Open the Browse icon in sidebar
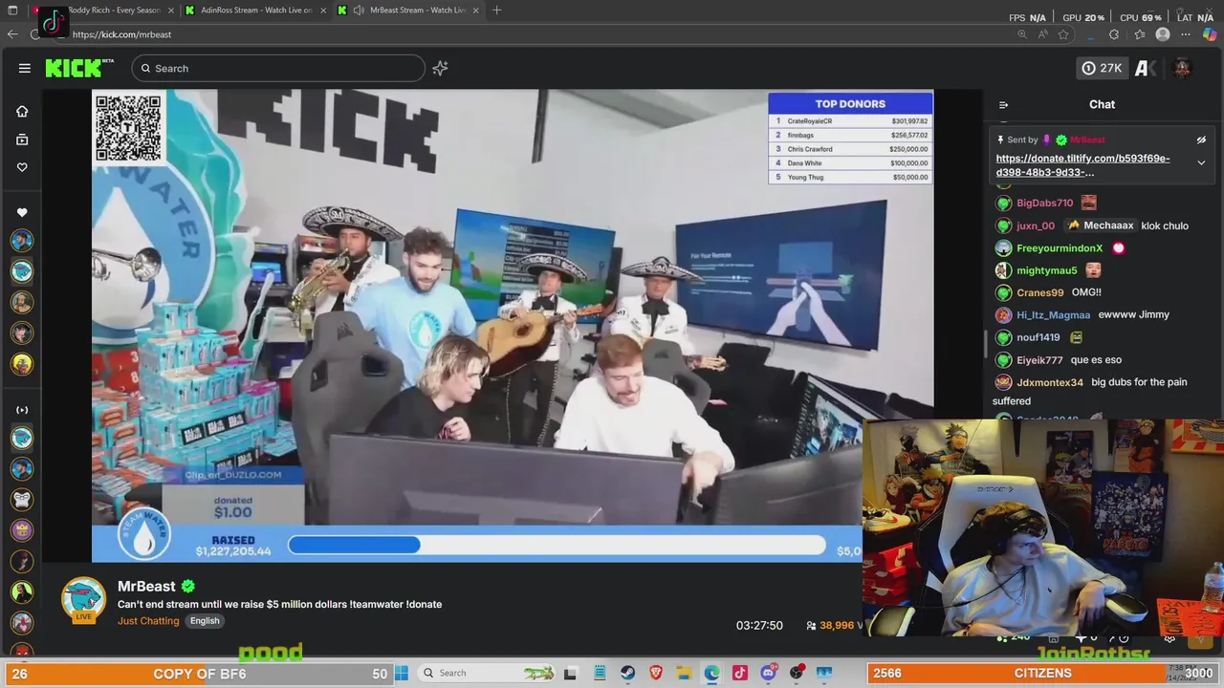Image resolution: width=1224 pixels, height=688 pixels. click(x=22, y=140)
